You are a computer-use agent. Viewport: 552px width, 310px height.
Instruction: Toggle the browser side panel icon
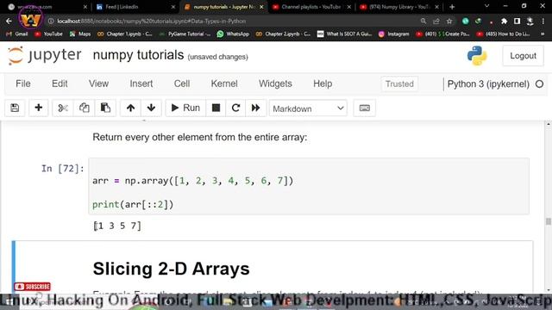pyautogui.click(x=517, y=21)
